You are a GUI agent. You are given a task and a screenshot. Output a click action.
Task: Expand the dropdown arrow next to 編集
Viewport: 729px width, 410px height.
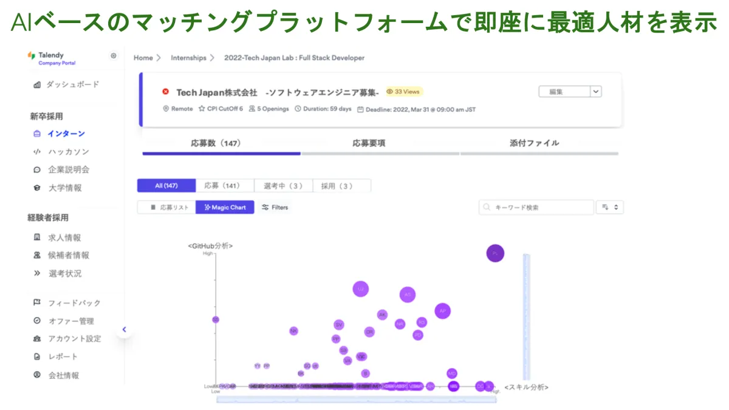596,92
